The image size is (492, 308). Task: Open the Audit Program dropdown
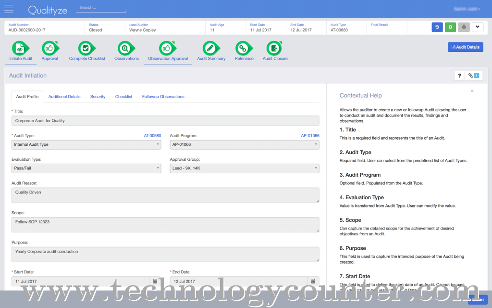tap(245, 144)
